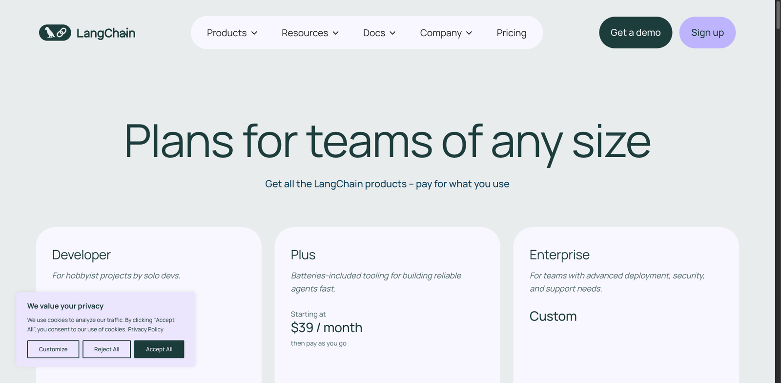Viewport: 781px width, 383px height.
Task: Open the Docs menu
Action: (x=379, y=33)
